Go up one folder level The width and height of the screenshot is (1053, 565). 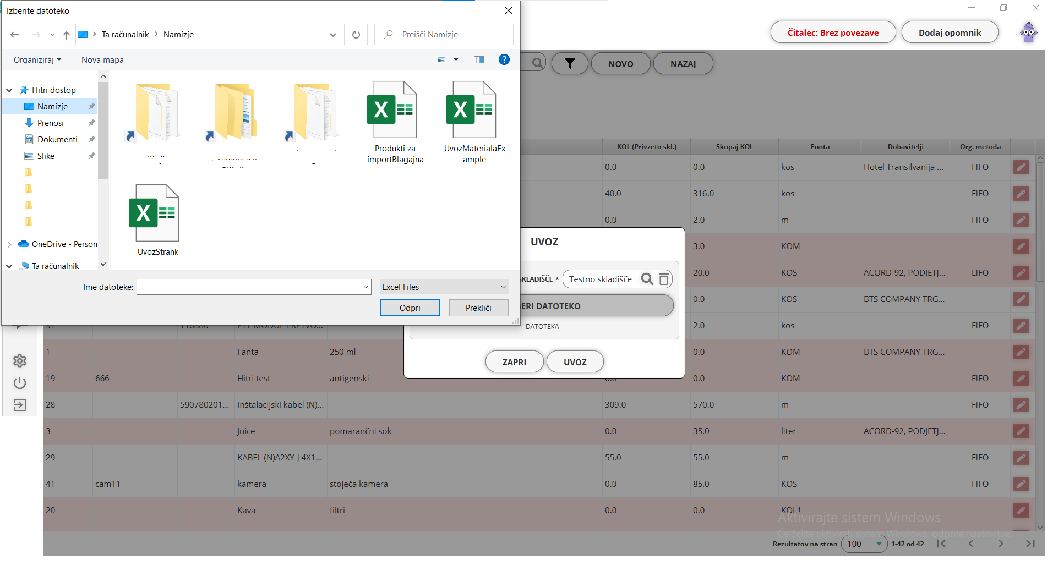coord(67,35)
